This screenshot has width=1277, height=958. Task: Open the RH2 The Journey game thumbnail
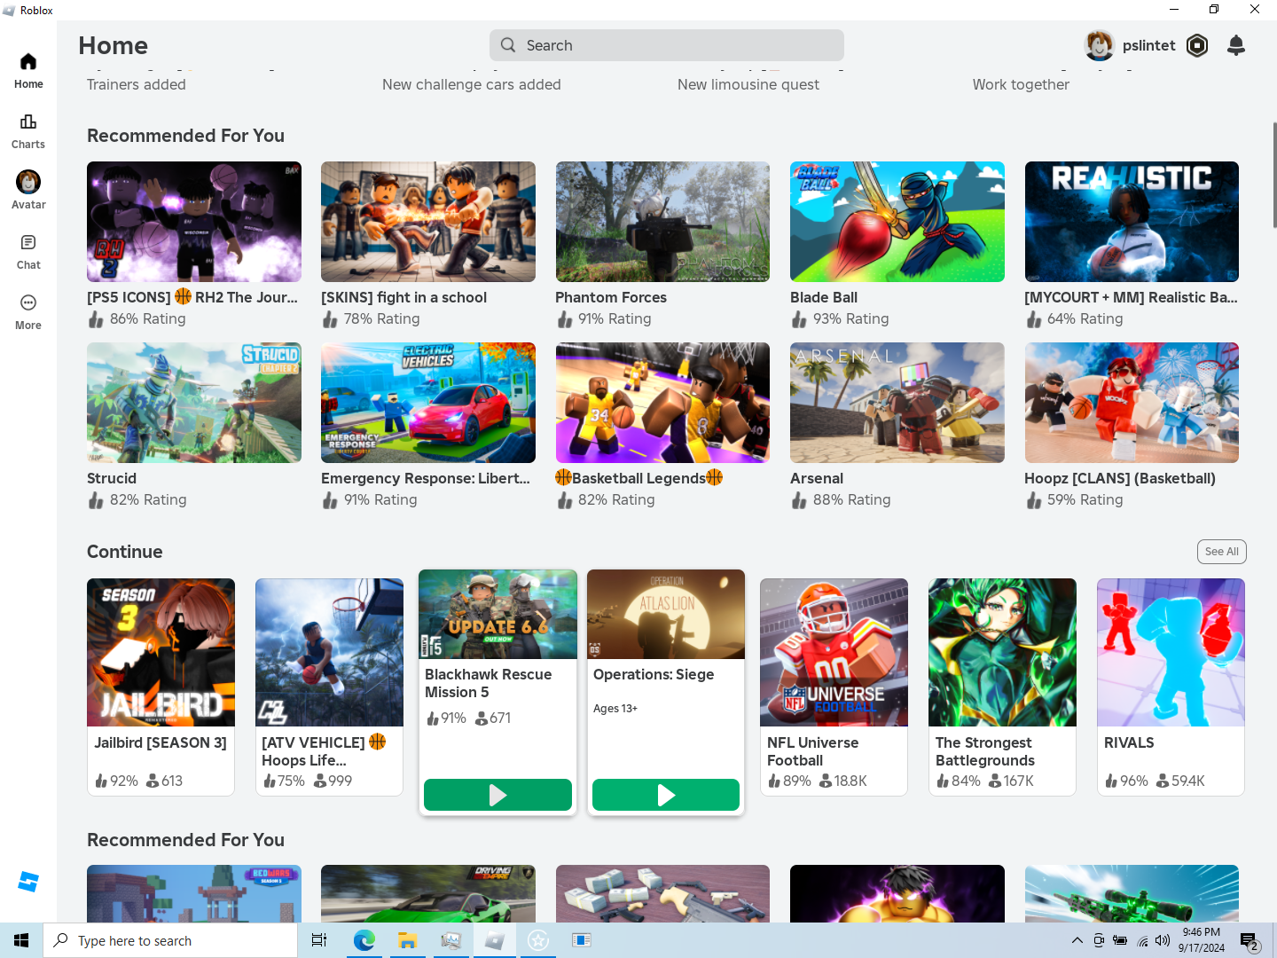coord(194,222)
